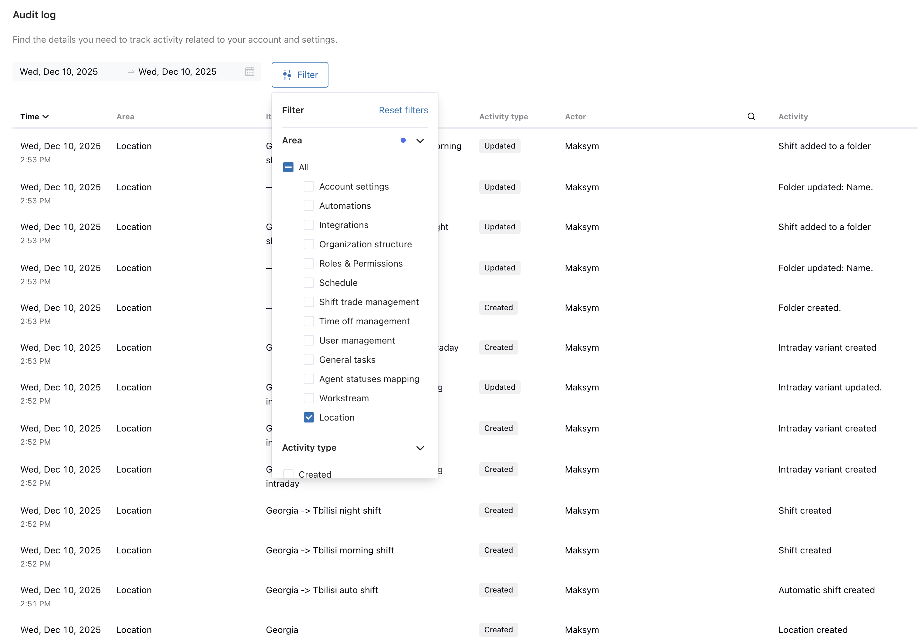Click the Created badge in Folder created row
Viewport: 918px width, 640px height.
tap(498, 308)
